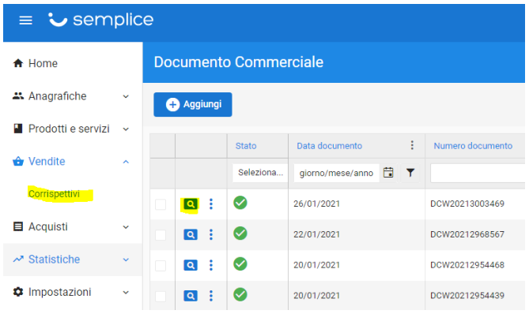Select checkbox for document DCW20212954468
The width and height of the screenshot is (529, 314).
click(x=161, y=266)
